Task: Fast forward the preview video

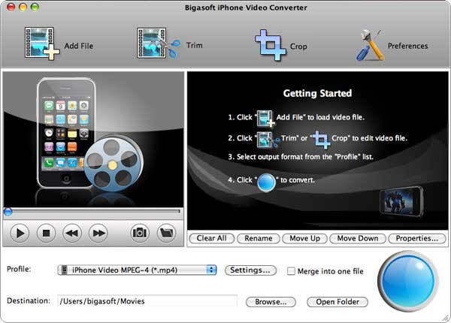Action: [98, 233]
